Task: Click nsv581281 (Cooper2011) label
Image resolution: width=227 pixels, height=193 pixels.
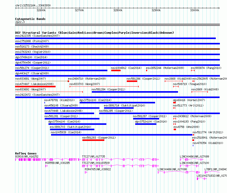Action: click(x=61, y=116)
